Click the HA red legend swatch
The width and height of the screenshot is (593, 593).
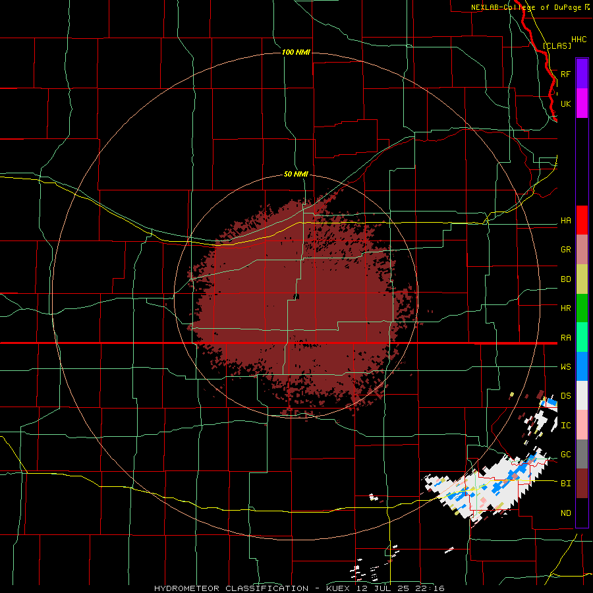582,220
